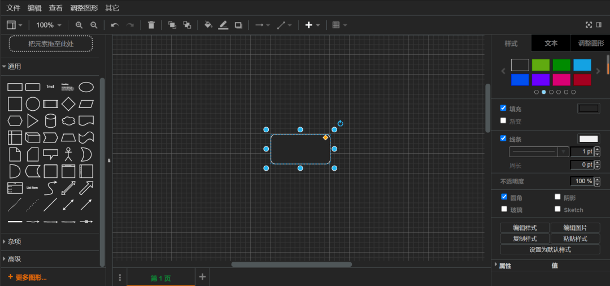Screen dimensions: 610x286
Task: Click the rotate handle above shape
Action: click(341, 124)
